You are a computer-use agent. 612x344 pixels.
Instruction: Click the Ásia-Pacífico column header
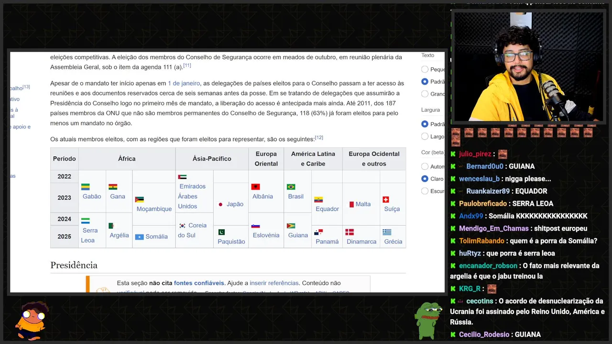click(x=212, y=159)
